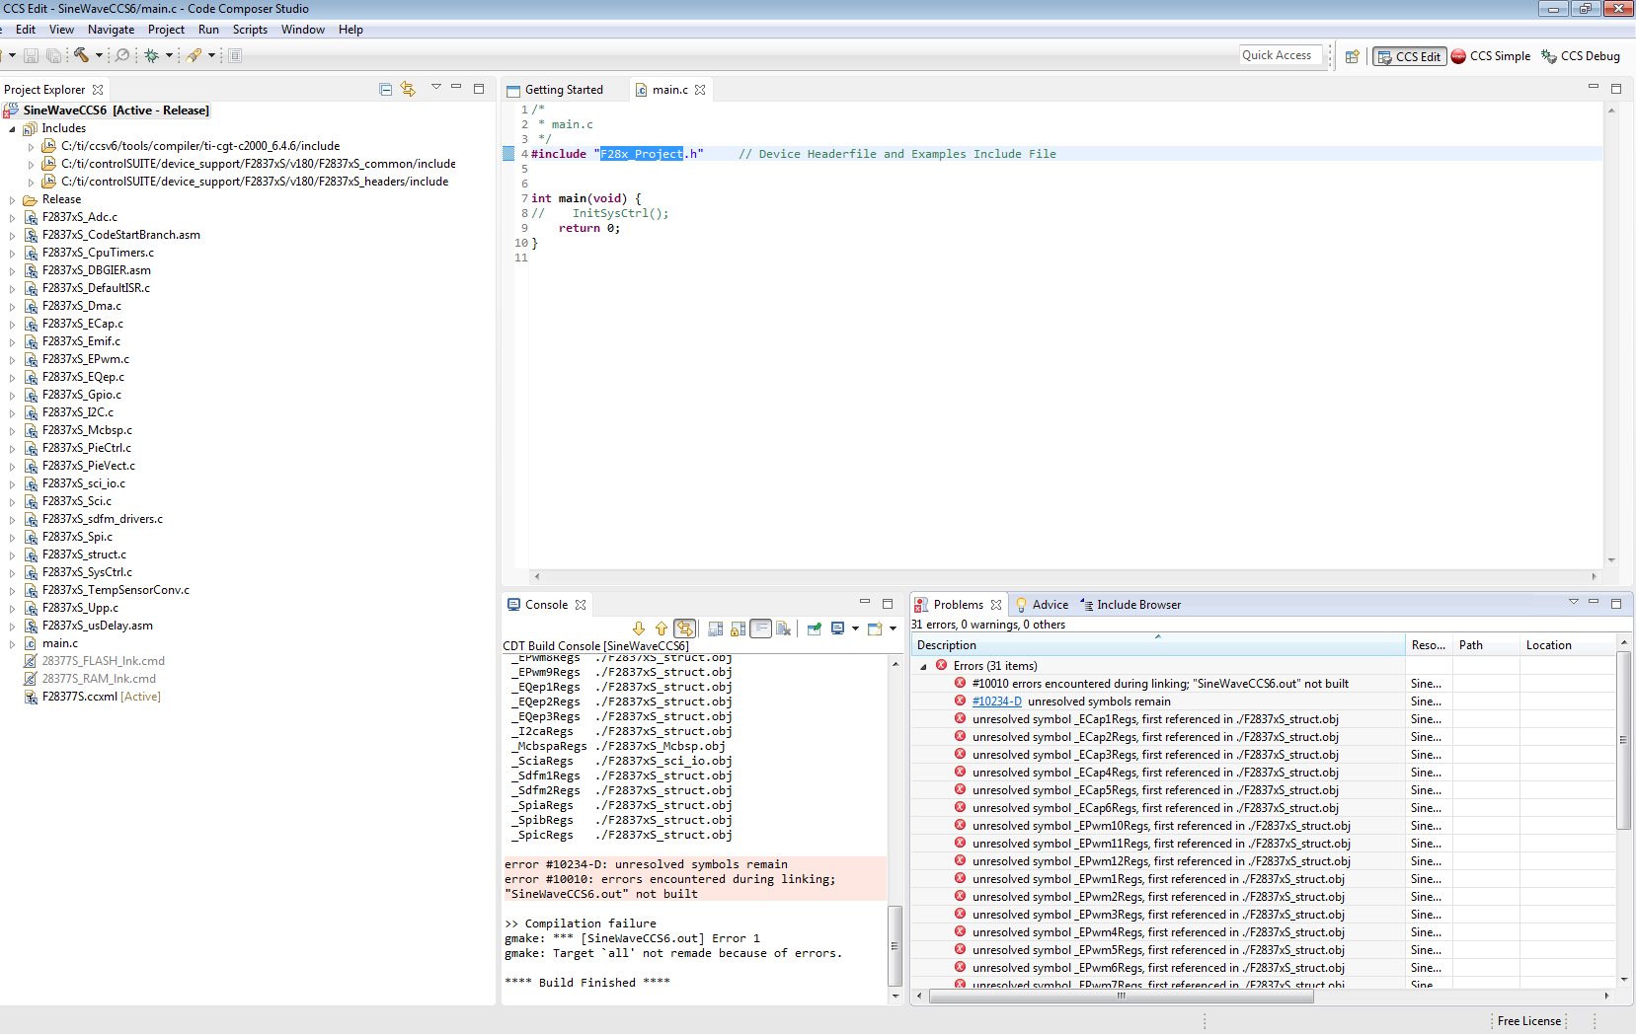Image resolution: width=1636 pixels, height=1034 pixels.
Task: Collapse all in Project Explorer
Action: [386, 89]
